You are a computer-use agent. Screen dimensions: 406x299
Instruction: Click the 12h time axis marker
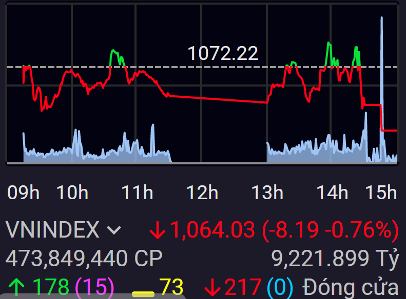(202, 193)
